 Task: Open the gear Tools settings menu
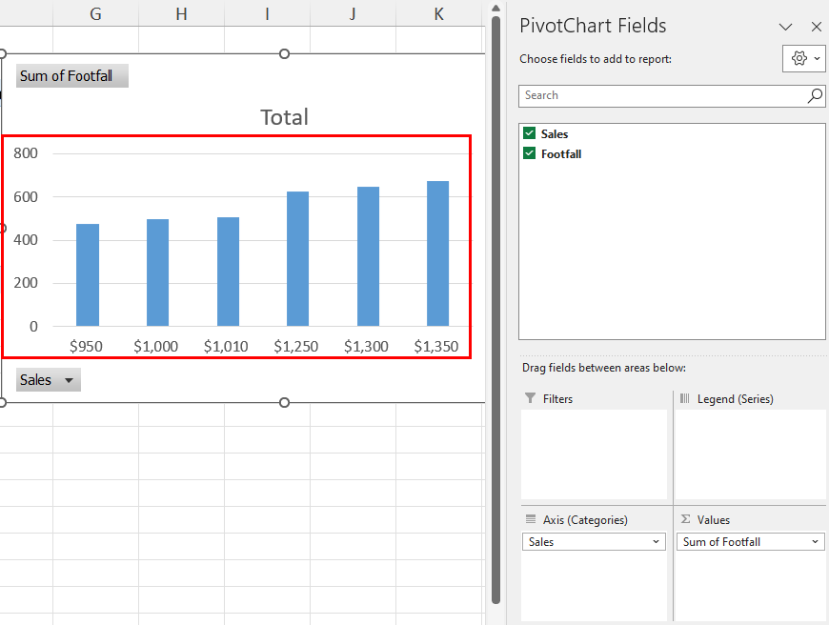coord(804,58)
